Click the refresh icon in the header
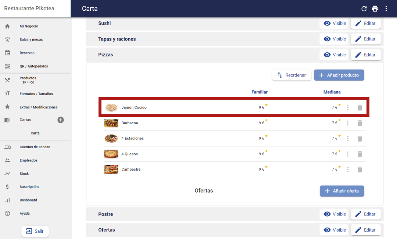This screenshot has width=397, height=239. click(364, 8)
